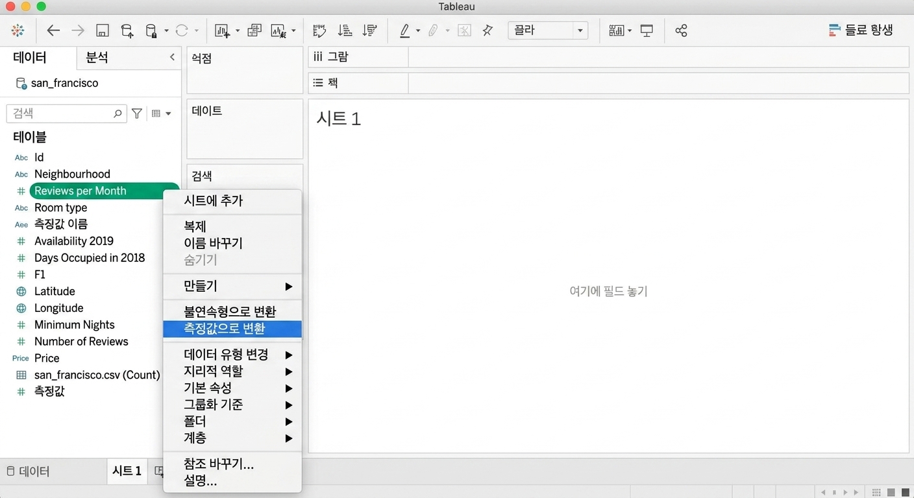This screenshot has width=914, height=498.
Task: Choose 폴더 in the context menu
Action: [232, 421]
